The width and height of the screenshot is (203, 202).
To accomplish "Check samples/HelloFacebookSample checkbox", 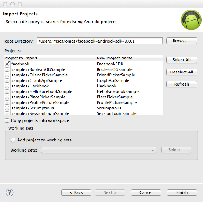I will click(7, 91).
